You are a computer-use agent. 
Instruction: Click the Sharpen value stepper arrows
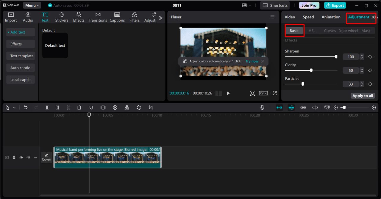pos(362,57)
